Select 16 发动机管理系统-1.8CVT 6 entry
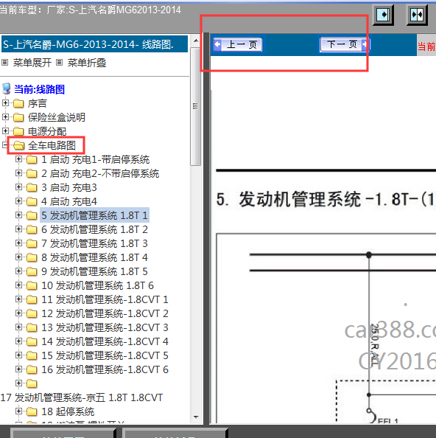 (x=105, y=369)
